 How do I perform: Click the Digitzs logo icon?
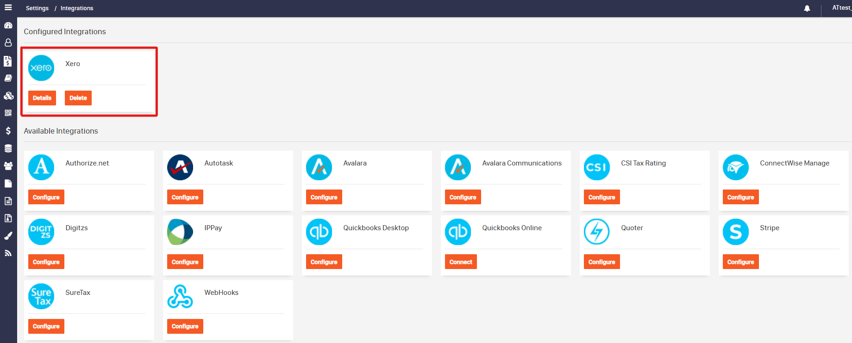pyautogui.click(x=41, y=232)
